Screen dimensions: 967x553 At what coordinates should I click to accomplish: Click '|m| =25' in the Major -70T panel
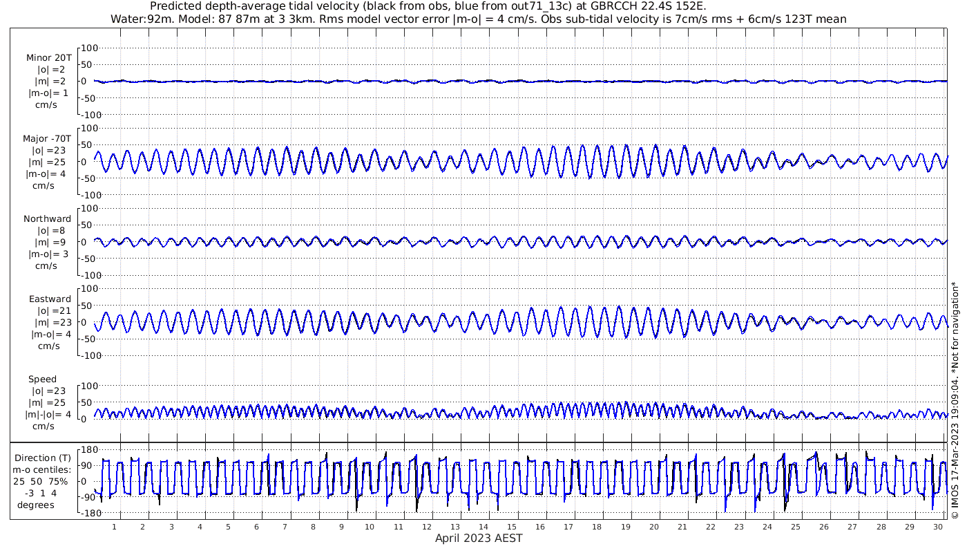pos(49,162)
